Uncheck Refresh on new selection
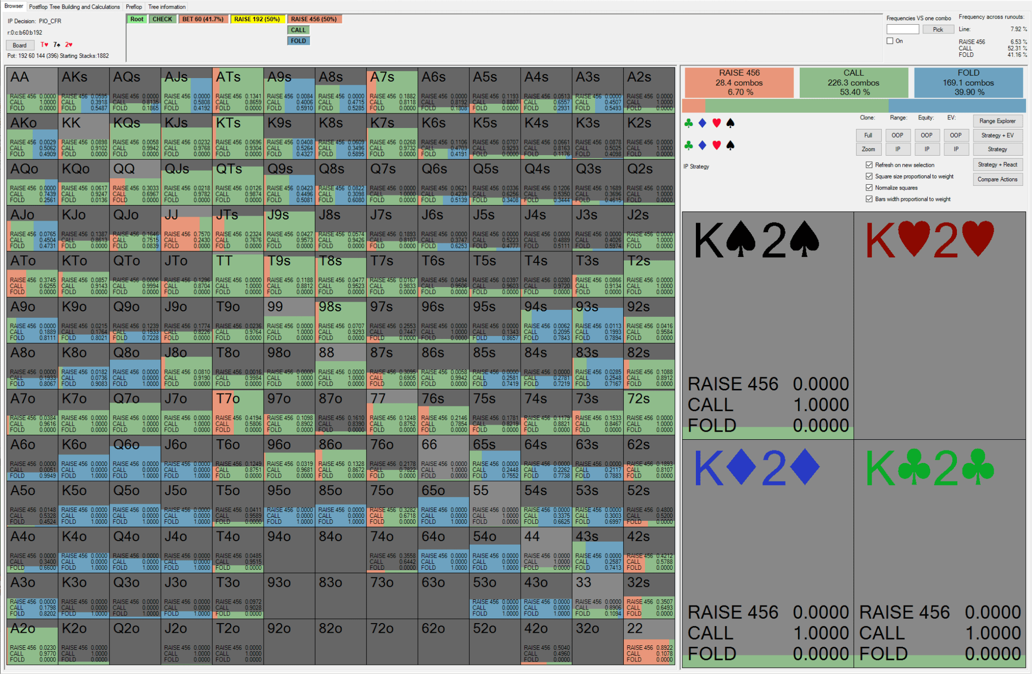 tap(869, 165)
